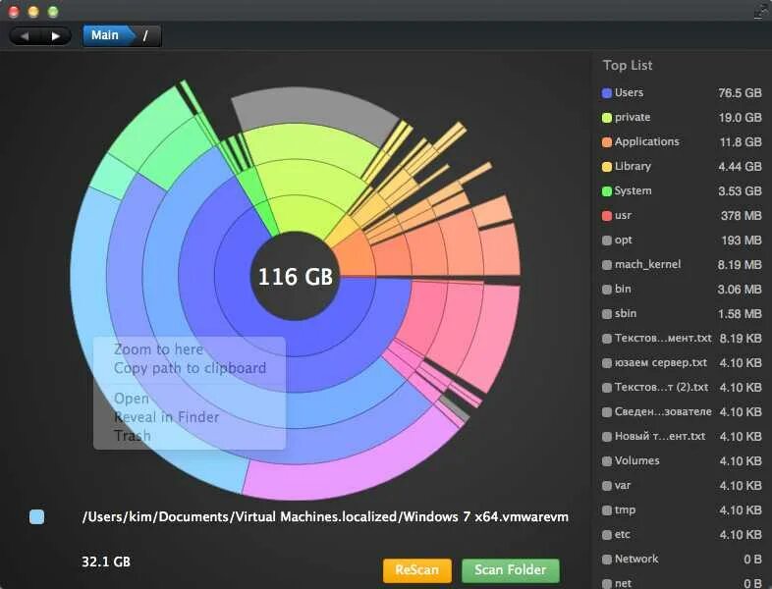Choose Copy path to clipboard

click(190, 368)
